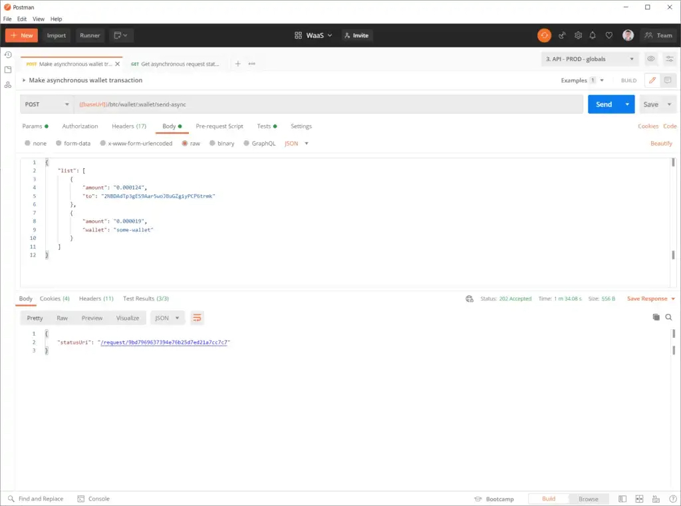Select the none body type
The width and height of the screenshot is (681, 506).
click(36, 144)
